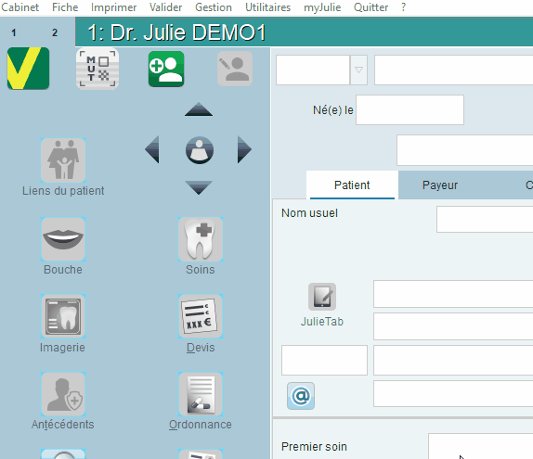Open the Antécédents medical history icon
The image size is (533, 459).
(63, 394)
